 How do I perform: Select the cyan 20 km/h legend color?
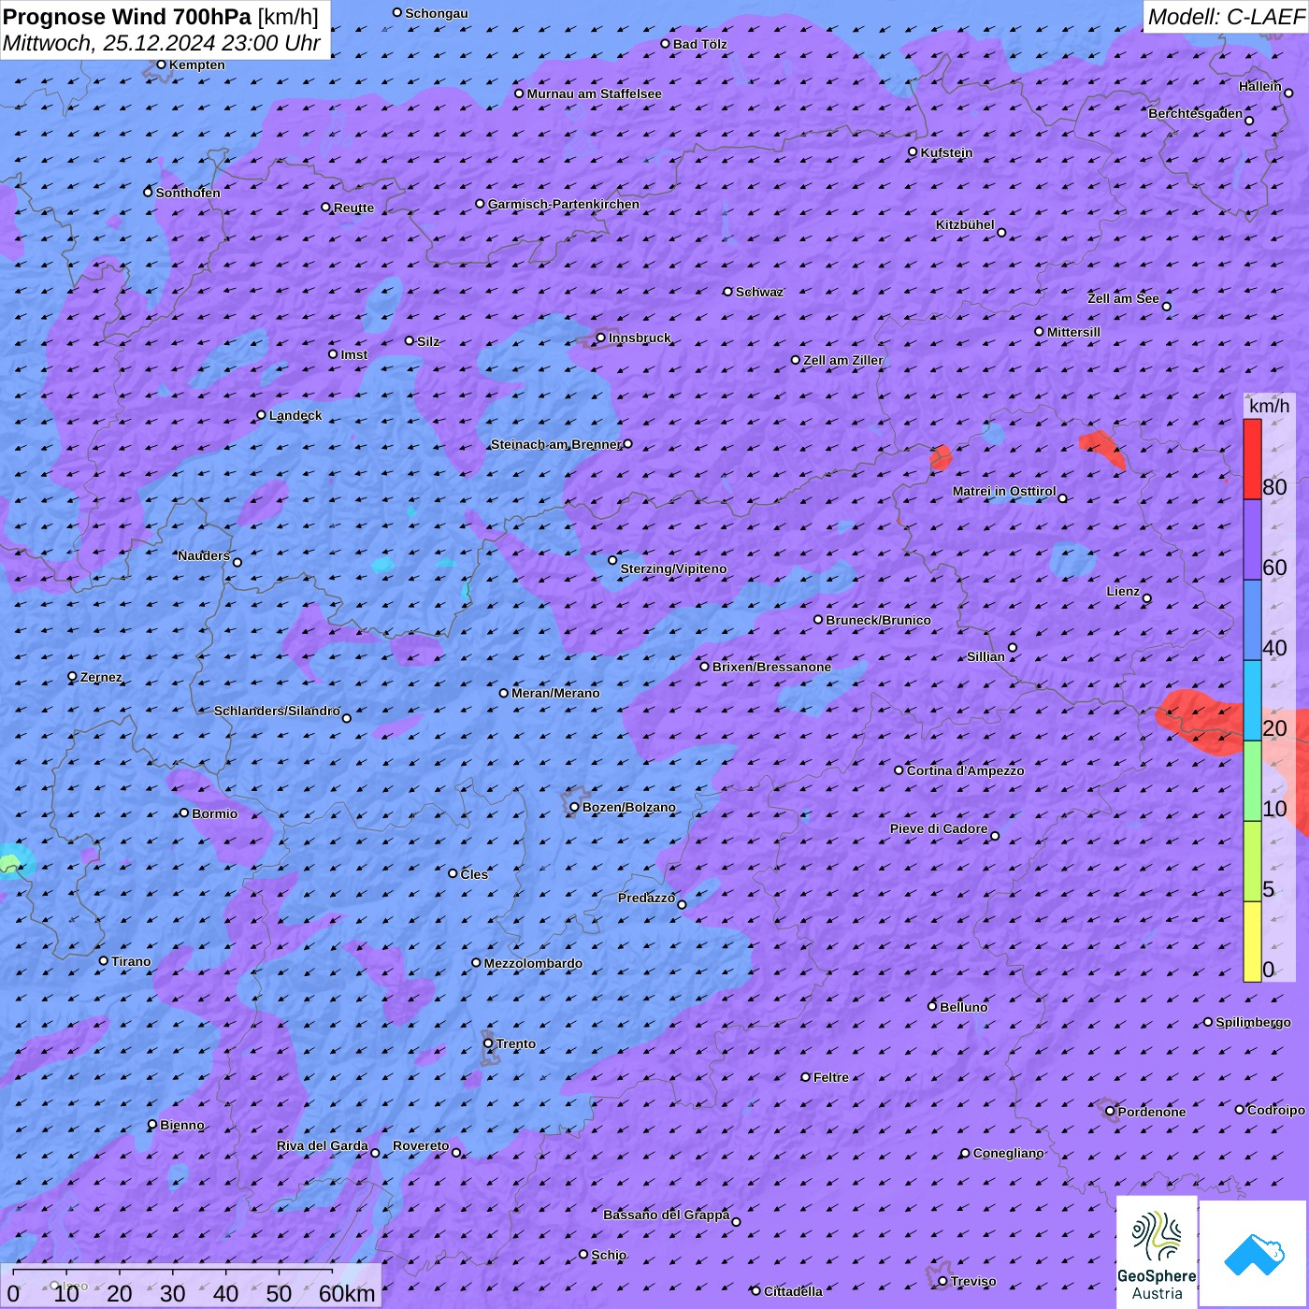pyautogui.click(x=1252, y=701)
